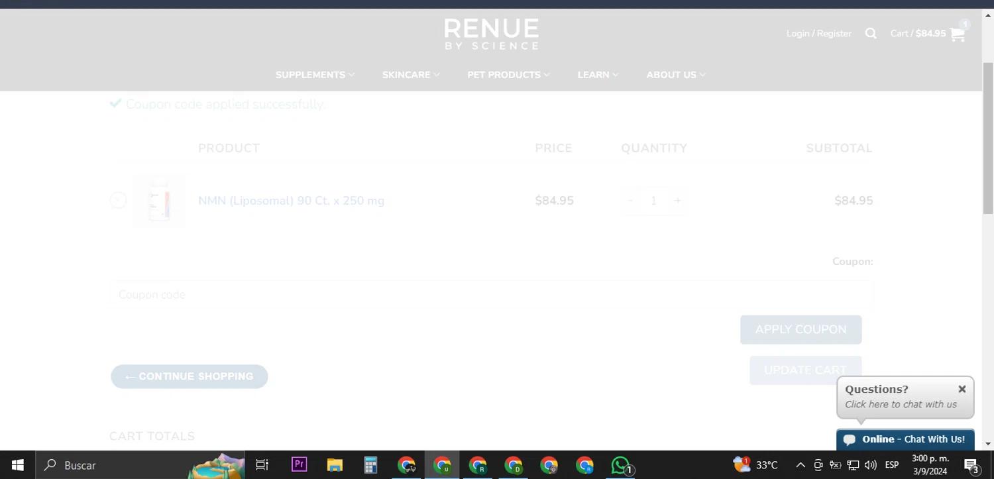Open Task View in taskbar
The height and width of the screenshot is (479, 994).
tap(262, 465)
